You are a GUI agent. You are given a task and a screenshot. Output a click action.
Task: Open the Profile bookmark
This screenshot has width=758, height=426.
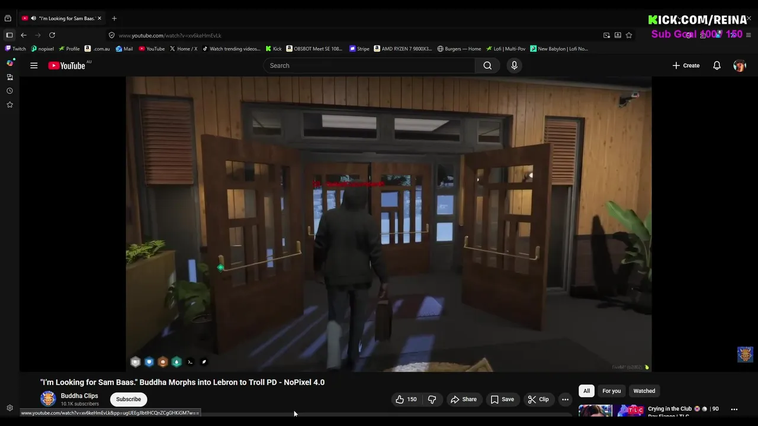tap(69, 49)
